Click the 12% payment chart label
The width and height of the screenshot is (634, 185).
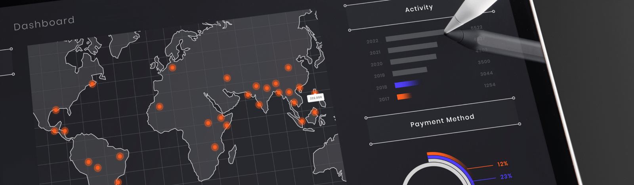point(502,164)
